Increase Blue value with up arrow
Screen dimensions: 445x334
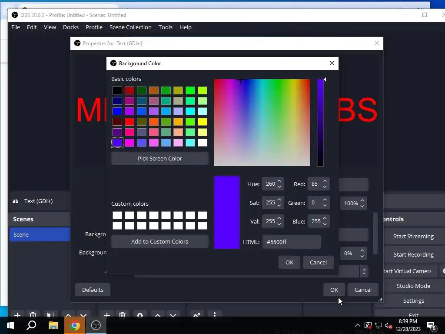pos(325,219)
